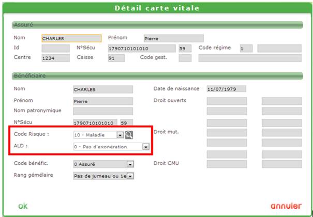
Task: Click the Bénéficiaire section header
Action: (157, 76)
